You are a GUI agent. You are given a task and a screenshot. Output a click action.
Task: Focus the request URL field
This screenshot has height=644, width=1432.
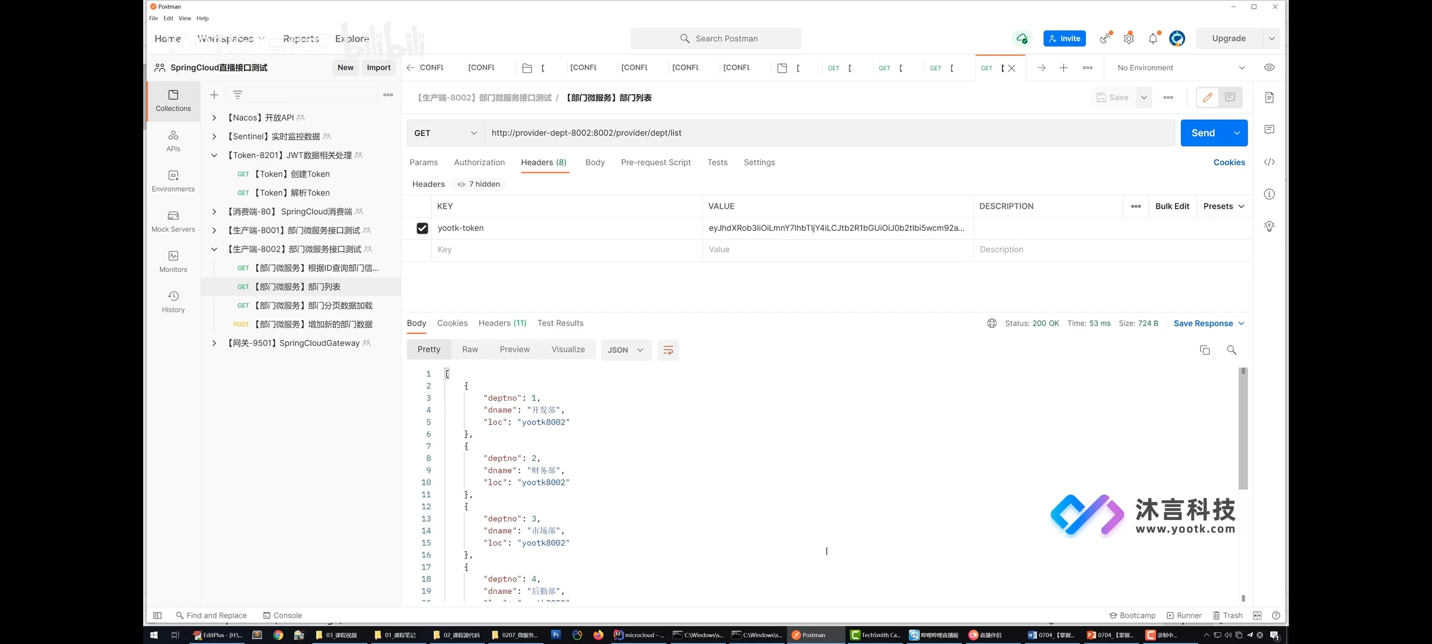829,133
